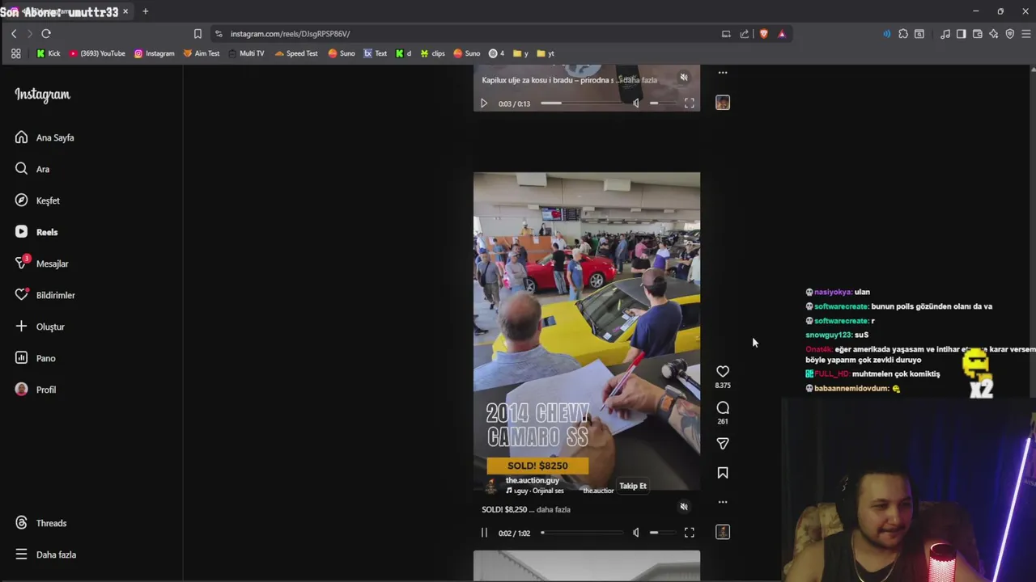Enter fullscreen on the top reel
The image size is (1036, 582).
click(690, 103)
